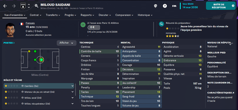Open the world globe icon
The height and width of the screenshot is (110, 238).
point(155,6)
